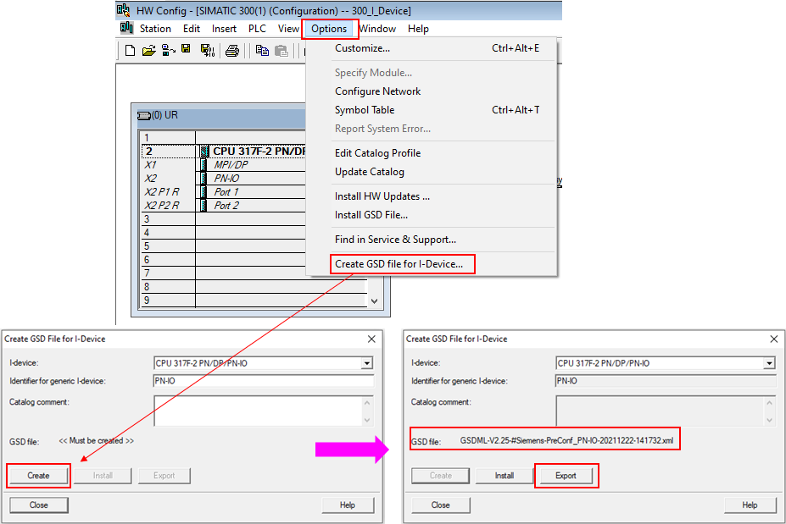Open the PLC menu
The image size is (786, 524).
click(x=257, y=29)
